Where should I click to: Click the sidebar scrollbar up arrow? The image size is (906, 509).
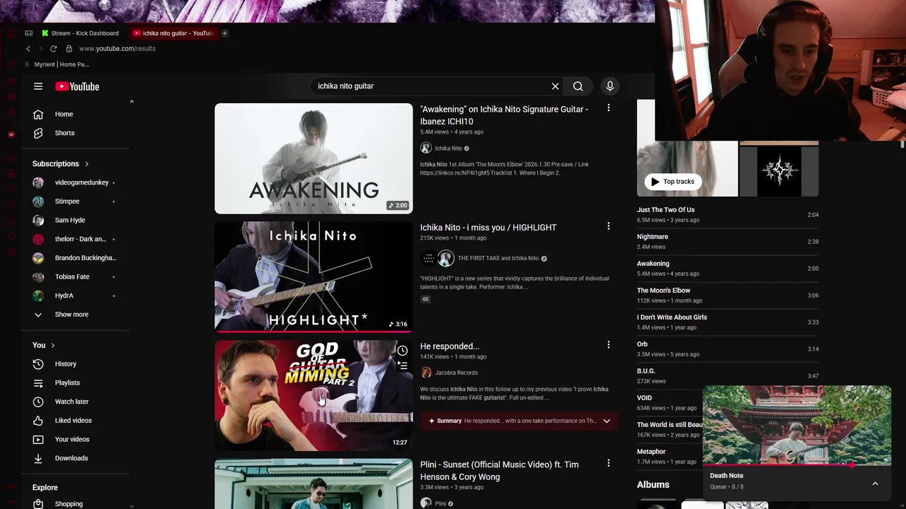point(132,102)
